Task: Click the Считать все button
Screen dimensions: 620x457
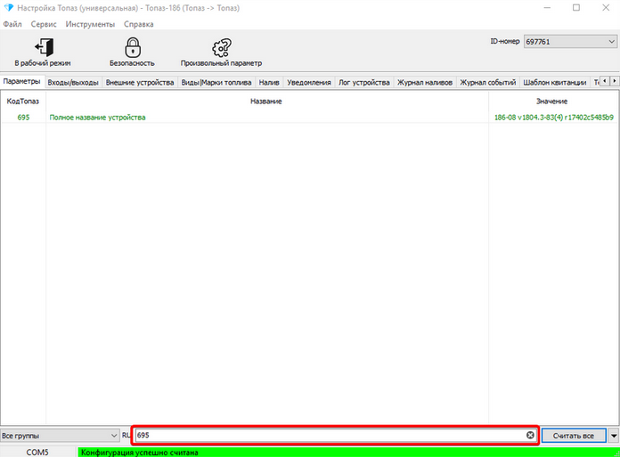Action: click(574, 436)
